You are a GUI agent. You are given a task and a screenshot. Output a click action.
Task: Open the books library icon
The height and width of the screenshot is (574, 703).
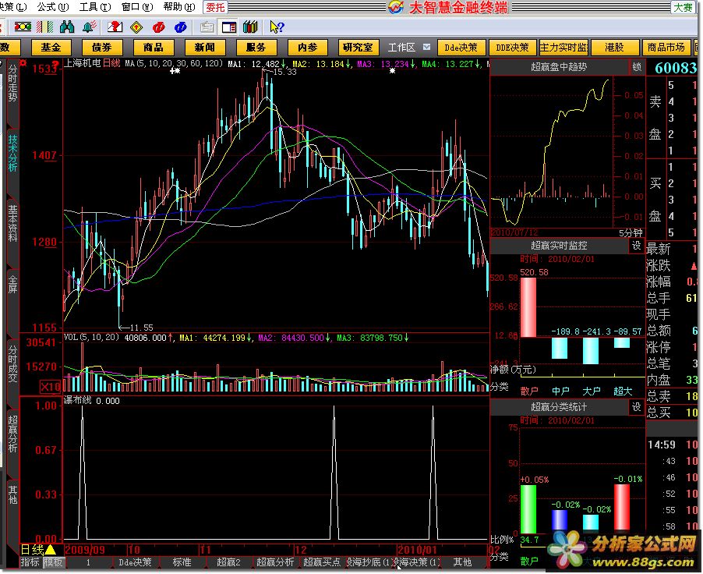251,27
